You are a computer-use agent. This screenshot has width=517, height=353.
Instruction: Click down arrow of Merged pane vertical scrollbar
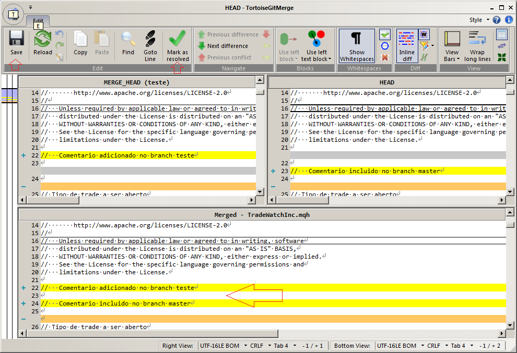[510, 325]
